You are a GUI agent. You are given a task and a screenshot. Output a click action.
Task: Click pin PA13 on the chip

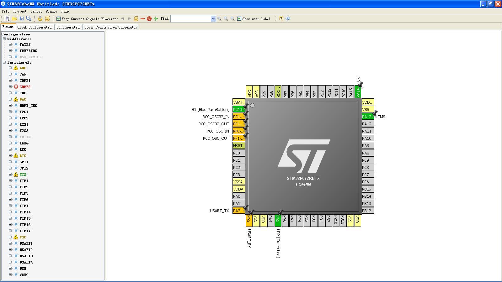368,117
